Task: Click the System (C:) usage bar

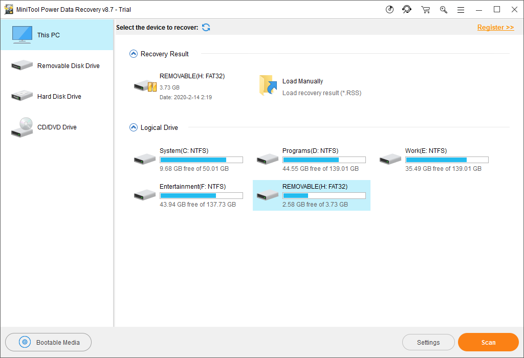Action: click(x=201, y=160)
